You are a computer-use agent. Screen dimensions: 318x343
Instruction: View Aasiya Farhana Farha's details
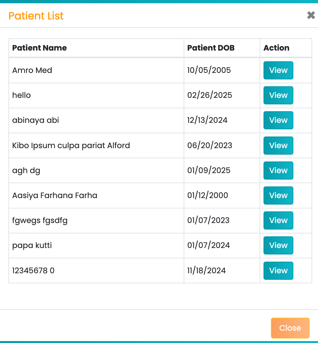click(x=278, y=195)
